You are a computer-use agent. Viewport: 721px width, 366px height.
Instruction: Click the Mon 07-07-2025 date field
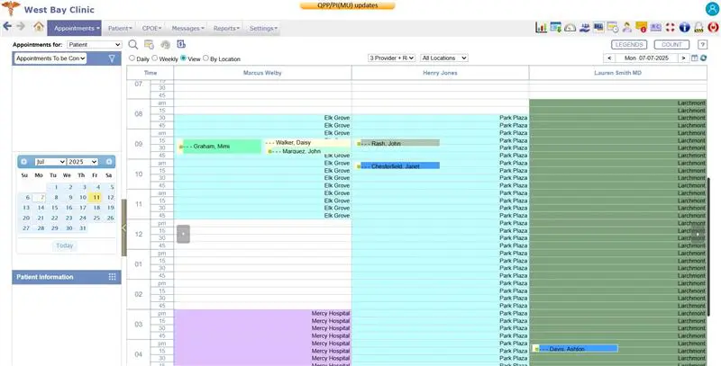tap(646, 58)
